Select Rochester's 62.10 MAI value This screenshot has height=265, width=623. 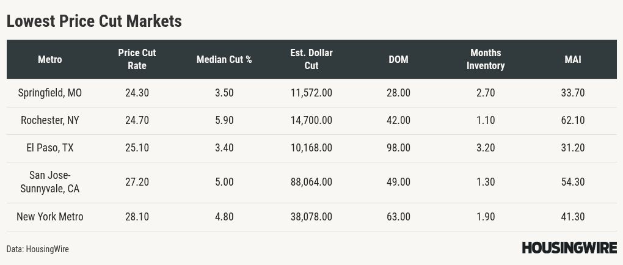pyautogui.click(x=573, y=120)
